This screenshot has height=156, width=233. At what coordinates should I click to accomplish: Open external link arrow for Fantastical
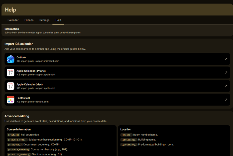[x=226, y=100]
